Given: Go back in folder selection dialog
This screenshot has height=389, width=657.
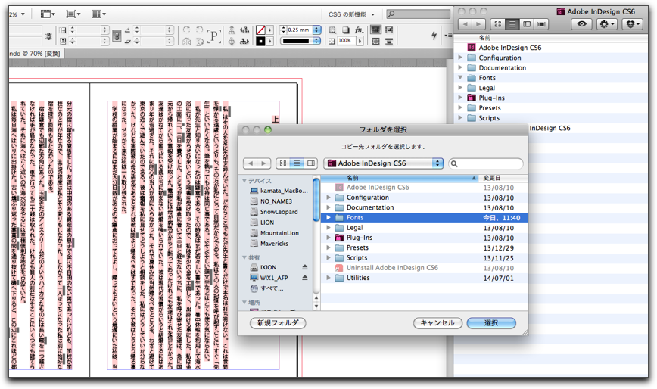Looking at the screenshot, I should (x=250, y=163).
